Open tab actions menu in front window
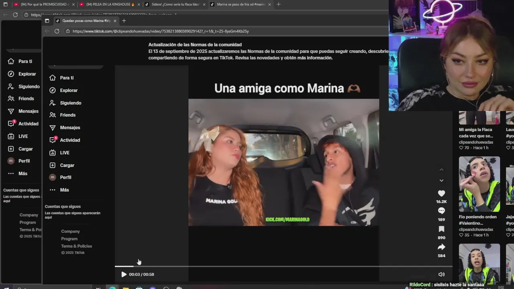The width and height of the screenshot is (514, 289). click(x=47, y=21)
